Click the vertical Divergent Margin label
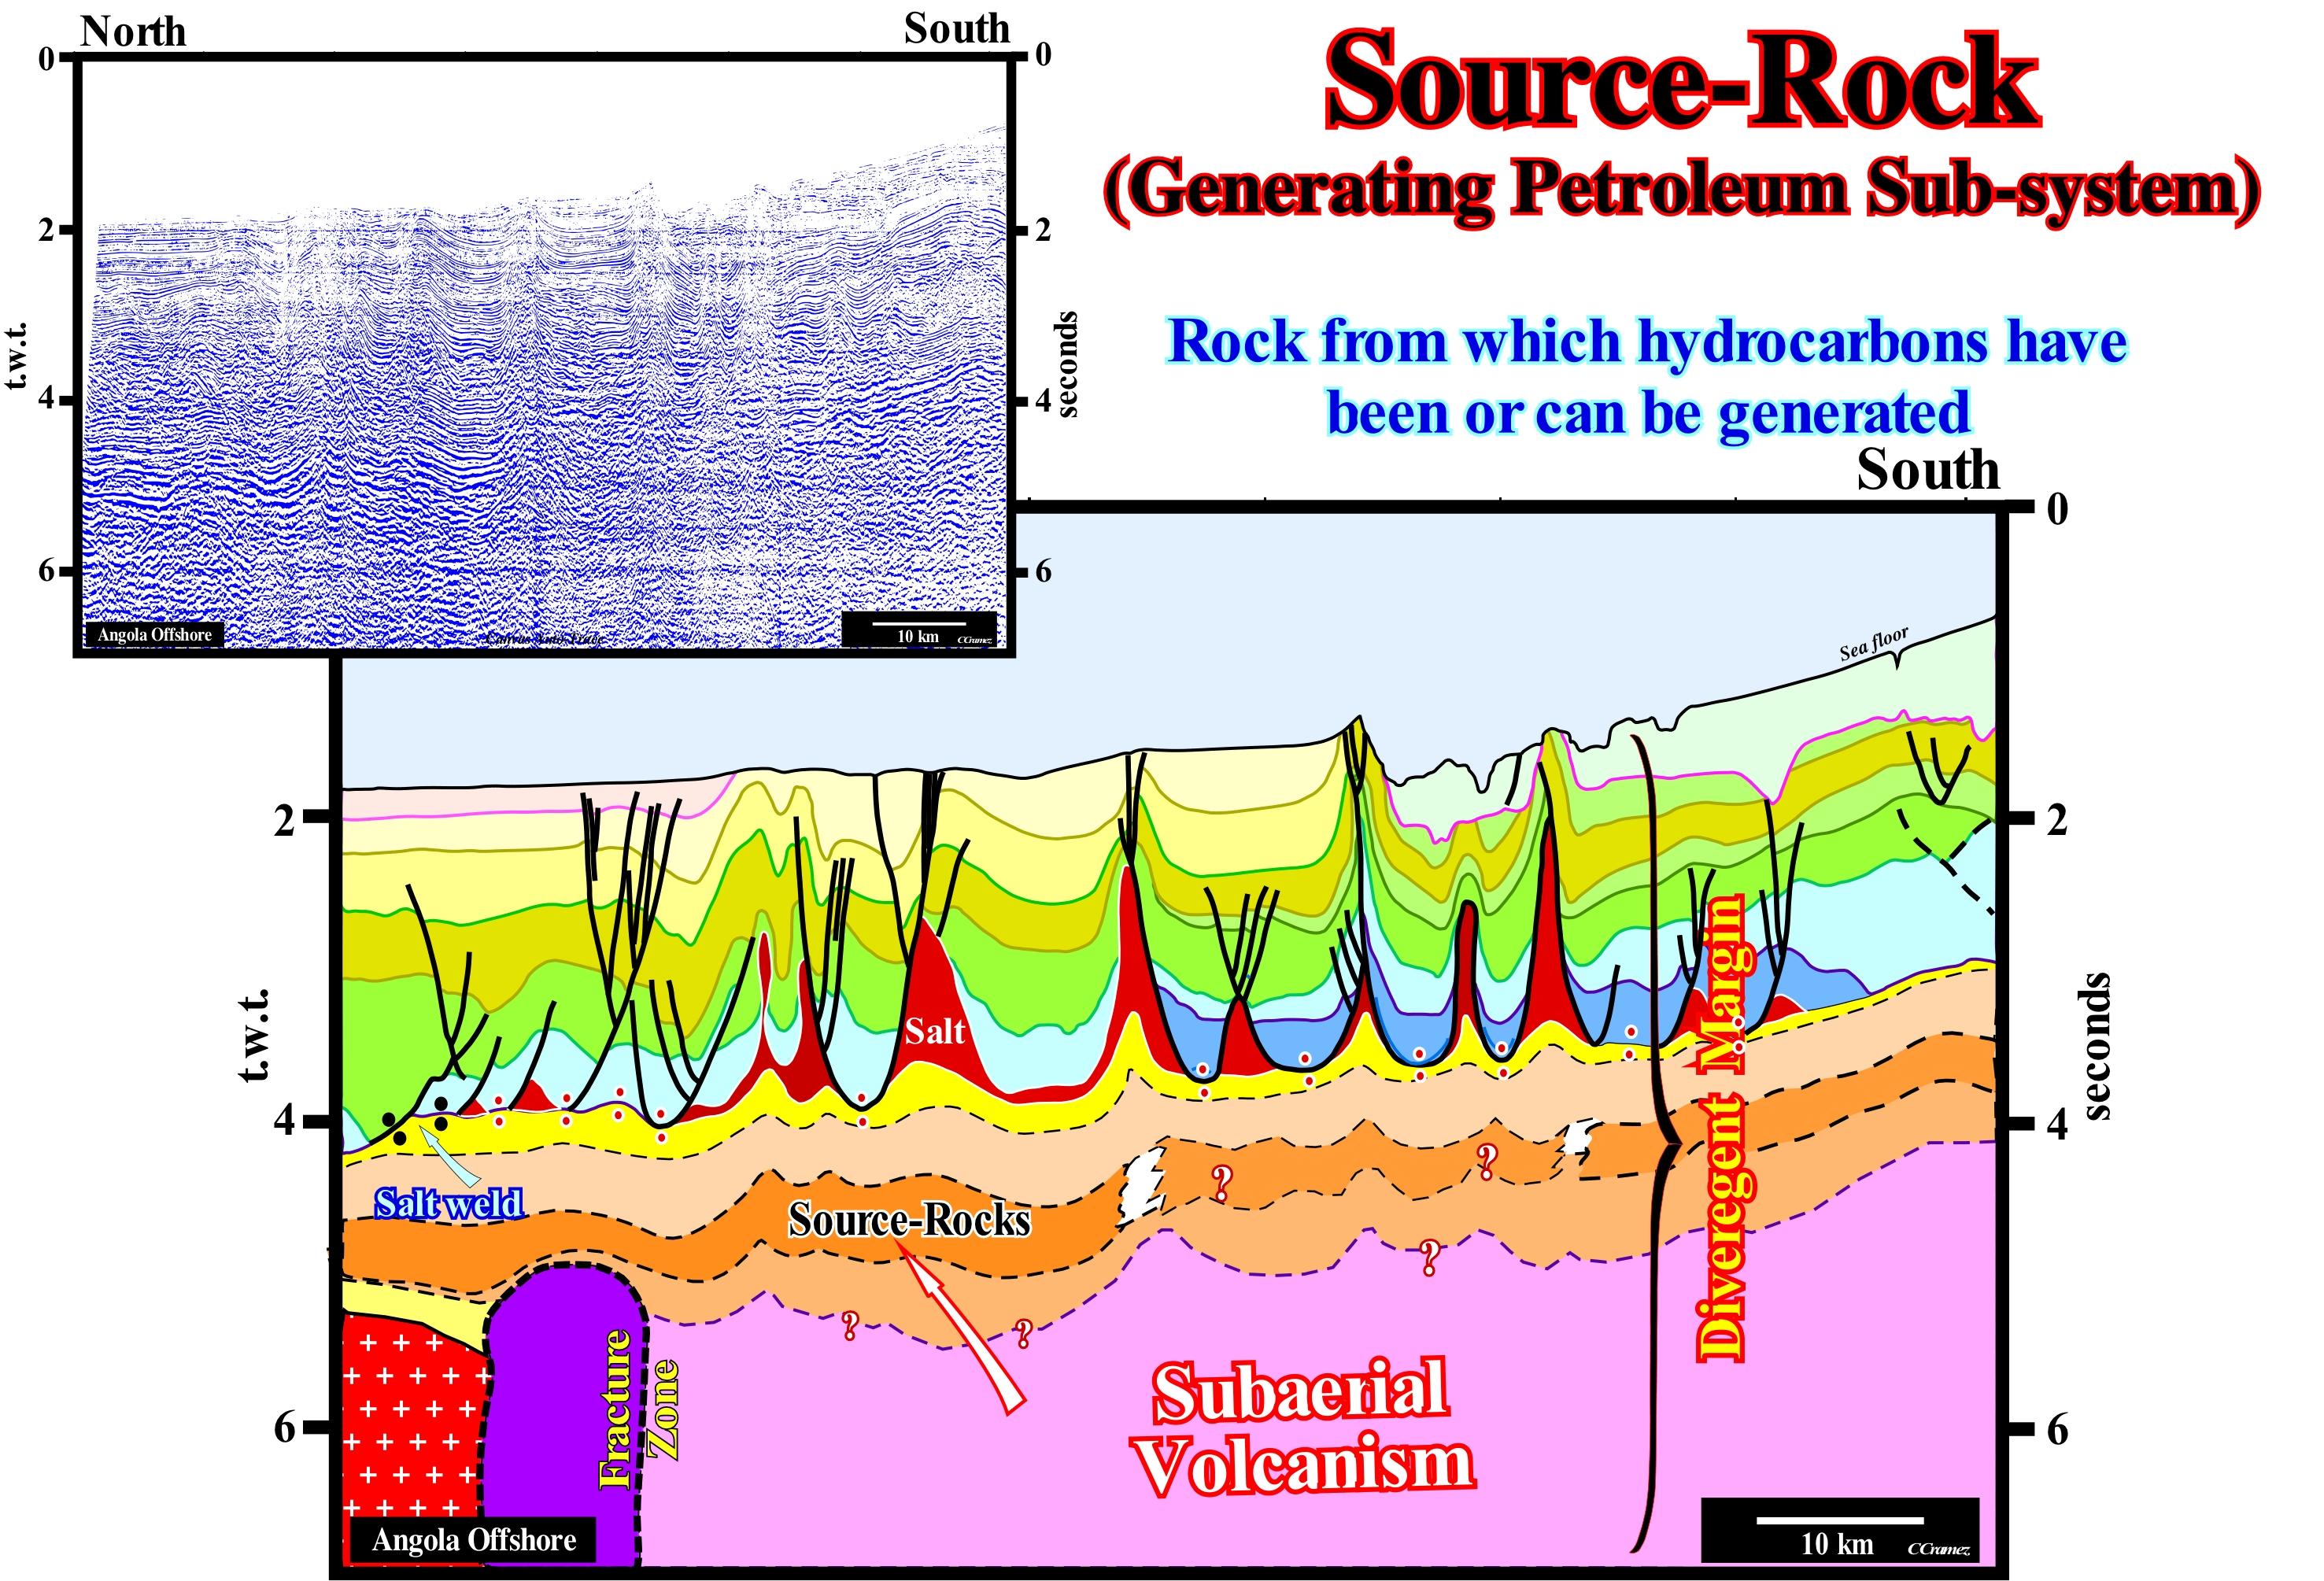The height and width of the screenshot is (1581, 2324). pyautogui.click(x=1722, y=1130)
